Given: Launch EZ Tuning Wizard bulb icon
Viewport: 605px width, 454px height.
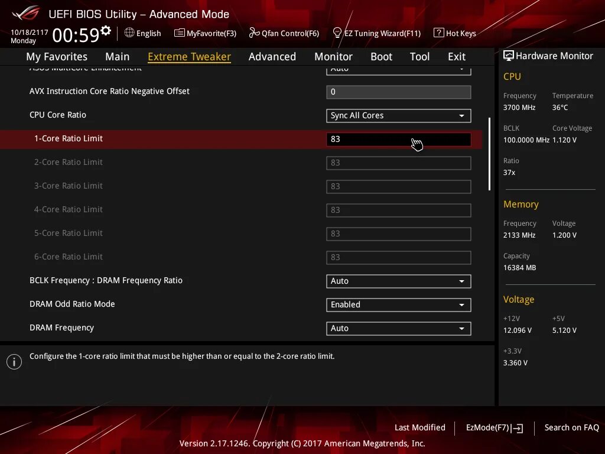Looking at the screenshot, I should 337,33.
